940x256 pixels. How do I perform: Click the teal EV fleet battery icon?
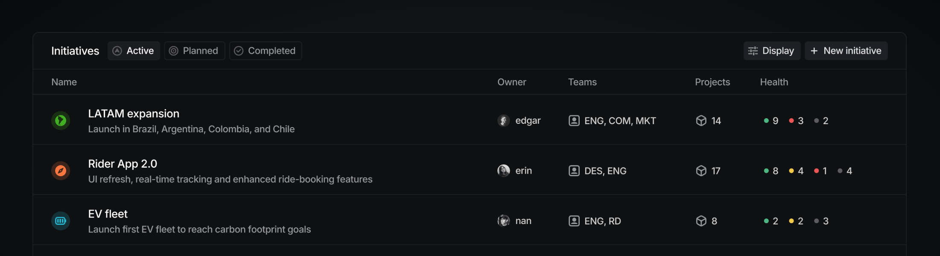pos(61,221)
